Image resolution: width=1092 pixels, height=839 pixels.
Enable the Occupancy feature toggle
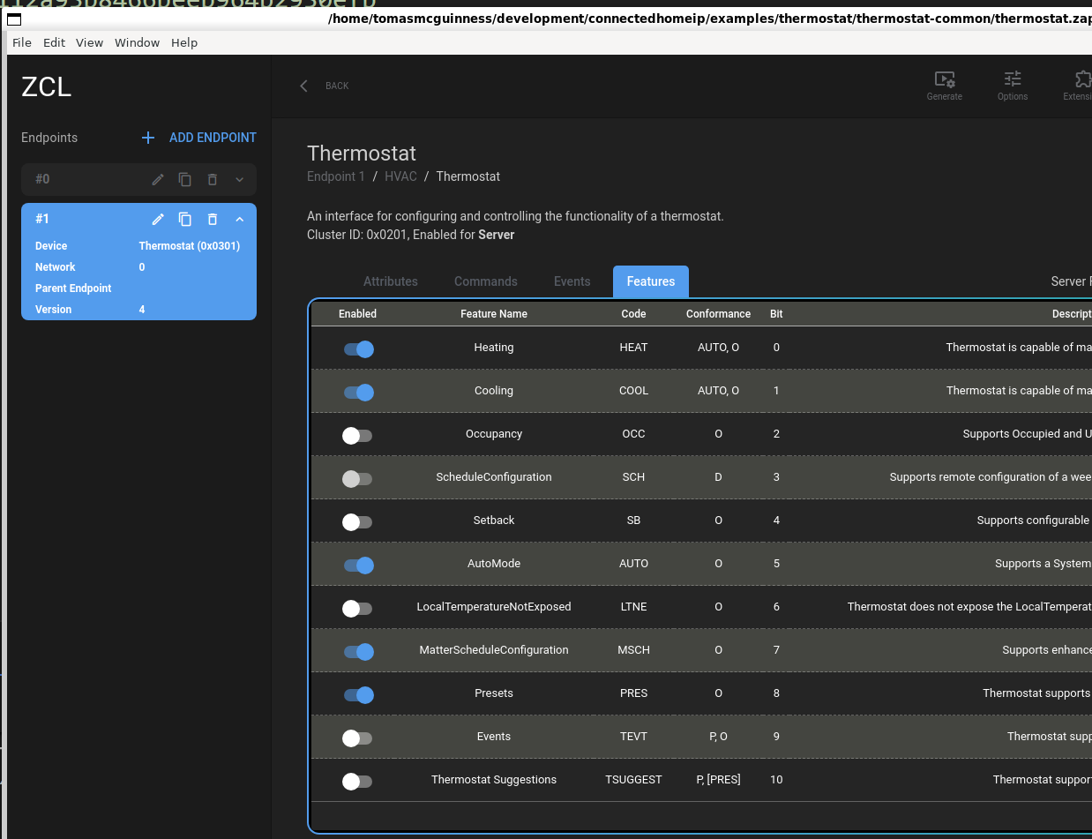tap(357, 435)
